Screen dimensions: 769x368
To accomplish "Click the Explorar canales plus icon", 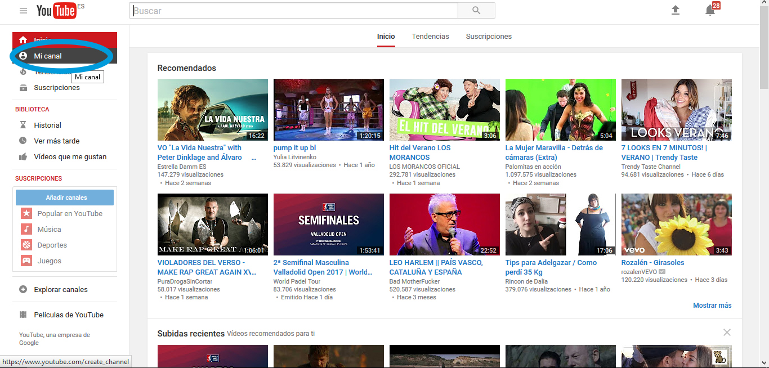I will point(23,289).
